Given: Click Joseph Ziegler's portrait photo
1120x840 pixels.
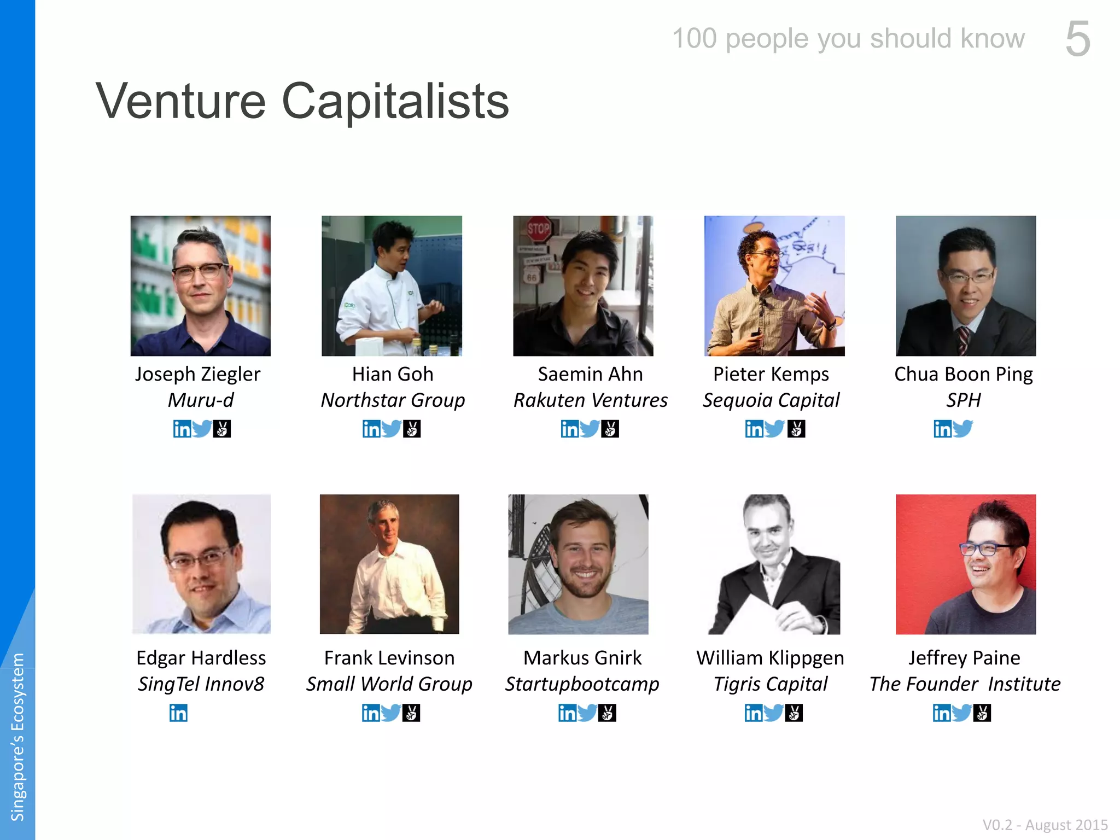Looking at the screenshot, I should pyautogui.click(x=201, y=286).
